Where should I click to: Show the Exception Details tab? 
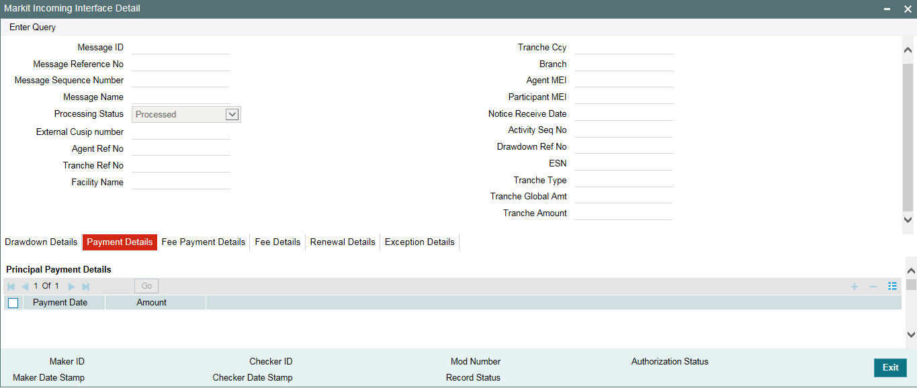[x=420, y=242]
